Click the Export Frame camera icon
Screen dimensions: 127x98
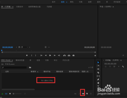(x=73, y=55)
